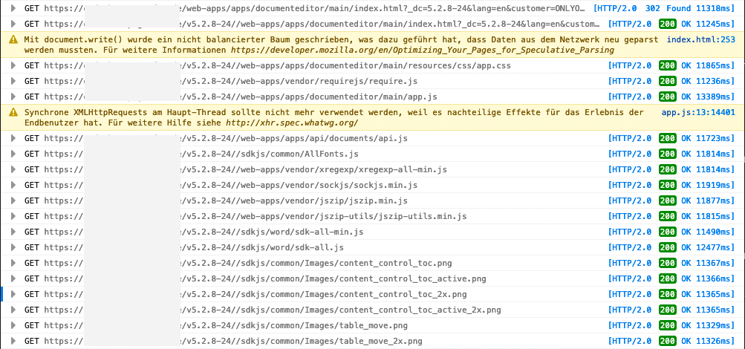Expand the sdk-all.js request row
Viewport: 745px width, 349px height.
(x=13, y=247)
